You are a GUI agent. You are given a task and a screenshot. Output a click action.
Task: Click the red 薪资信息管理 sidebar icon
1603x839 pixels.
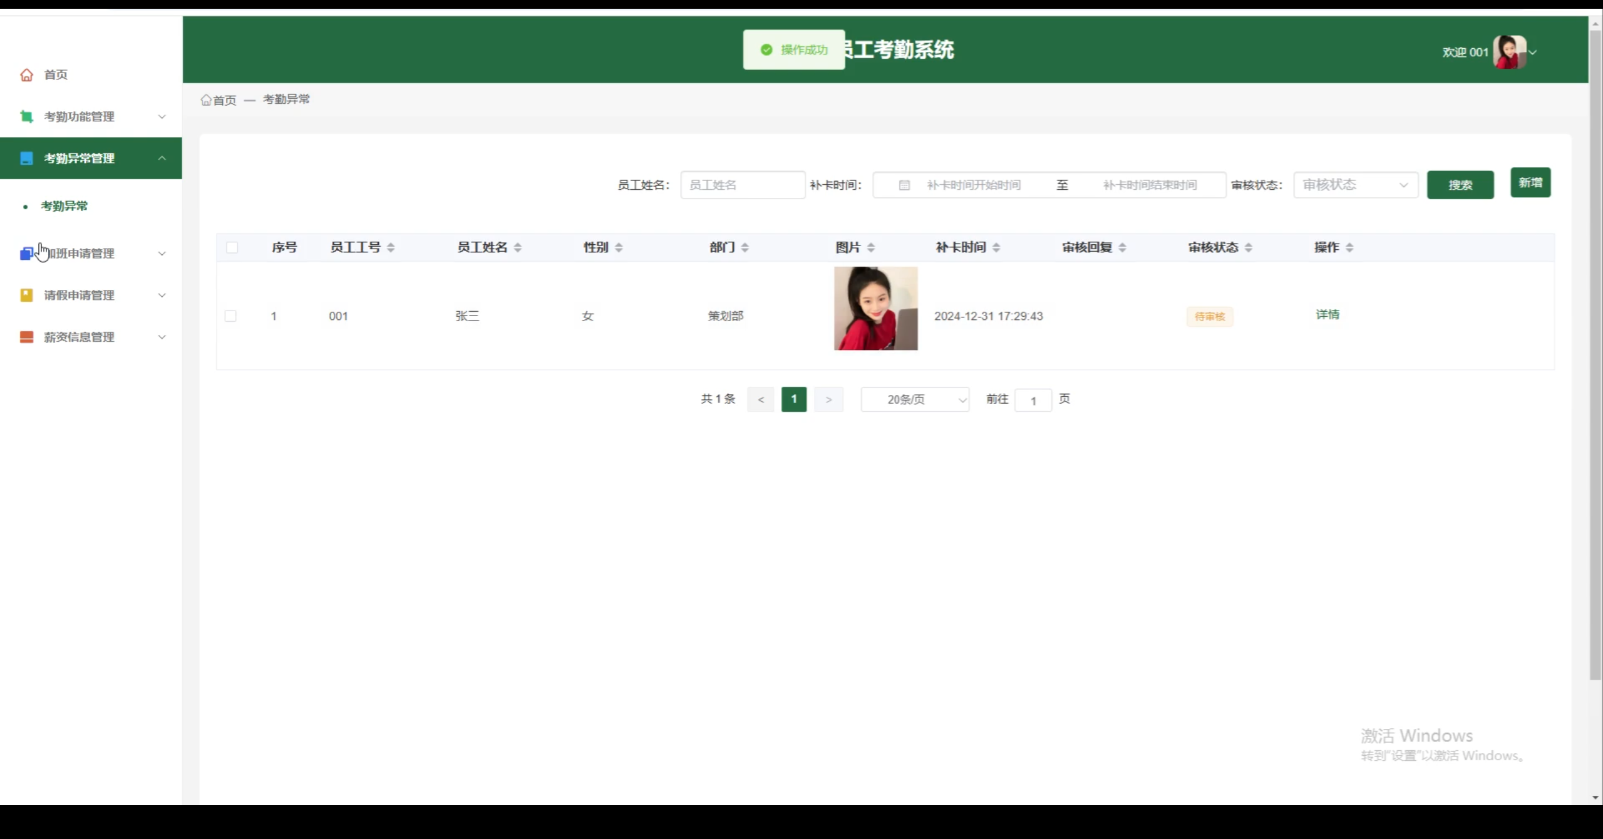click(x=26, y=337)
